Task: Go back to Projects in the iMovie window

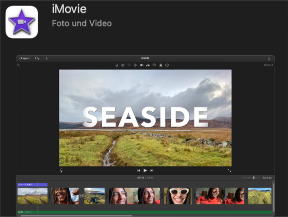Action: [x=25, y=58]
